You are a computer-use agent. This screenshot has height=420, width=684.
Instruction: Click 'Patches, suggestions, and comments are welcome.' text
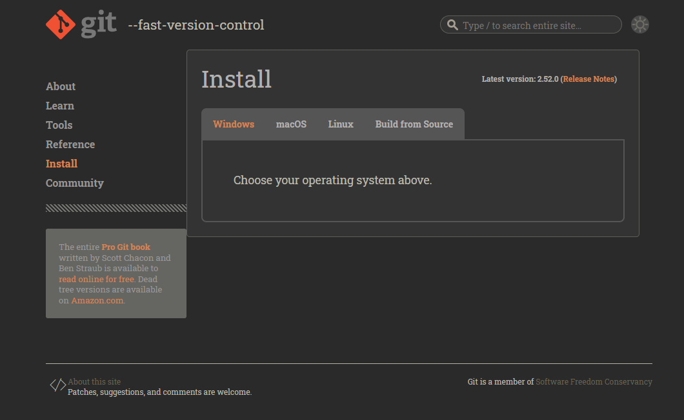tap(159, 392)
